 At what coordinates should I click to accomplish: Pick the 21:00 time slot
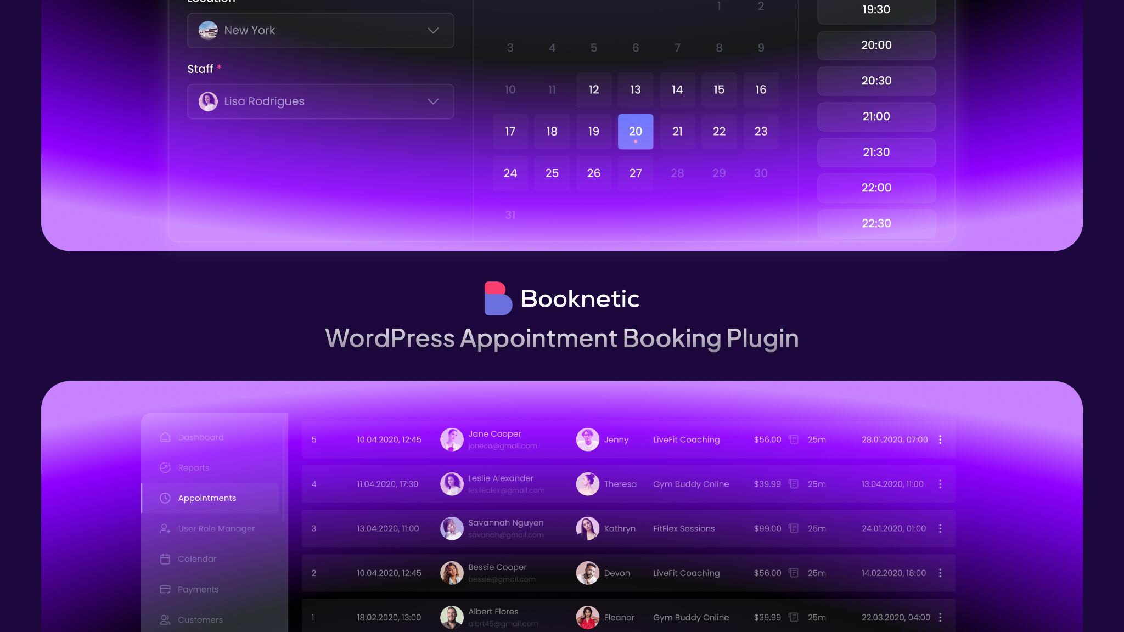[x=876, y=117]
